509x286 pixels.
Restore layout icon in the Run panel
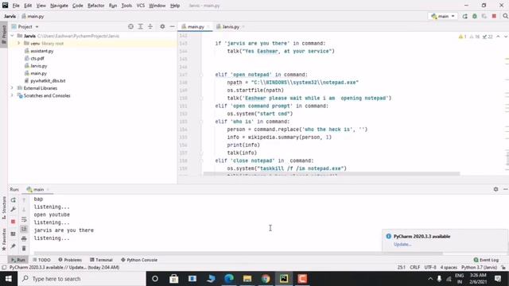13,234
